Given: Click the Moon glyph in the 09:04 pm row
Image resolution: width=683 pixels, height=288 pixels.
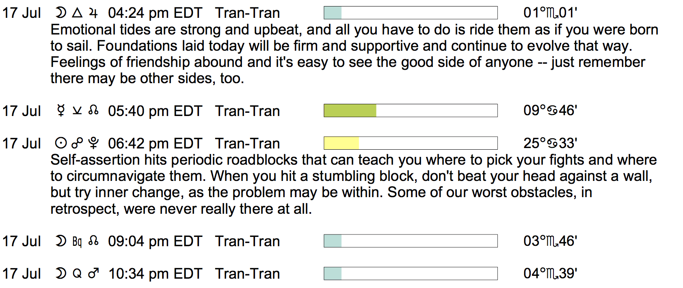Looking at the screenshot, I should coord(61,241).
